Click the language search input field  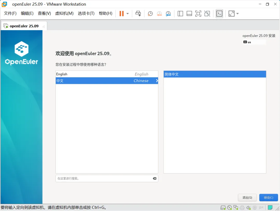click(107, 178)
